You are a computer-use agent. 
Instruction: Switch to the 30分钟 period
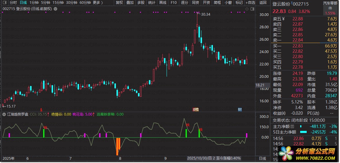coord(72,3)
